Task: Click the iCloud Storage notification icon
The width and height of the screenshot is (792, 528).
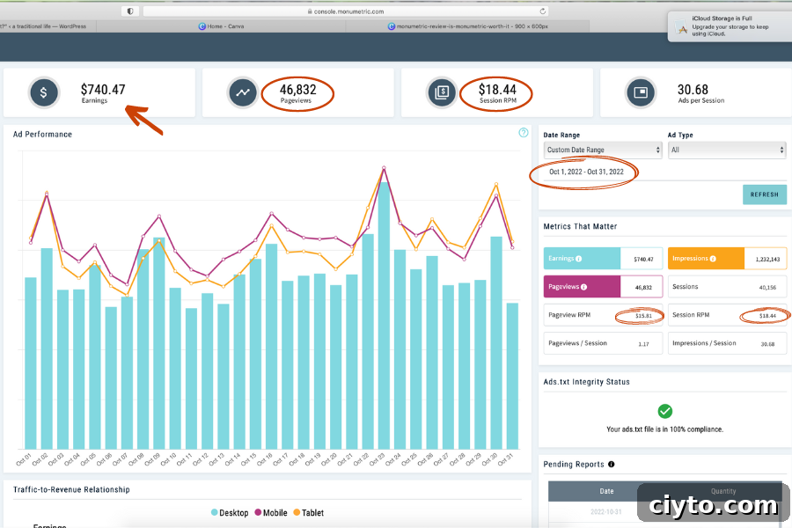Action: pos(682,26)
